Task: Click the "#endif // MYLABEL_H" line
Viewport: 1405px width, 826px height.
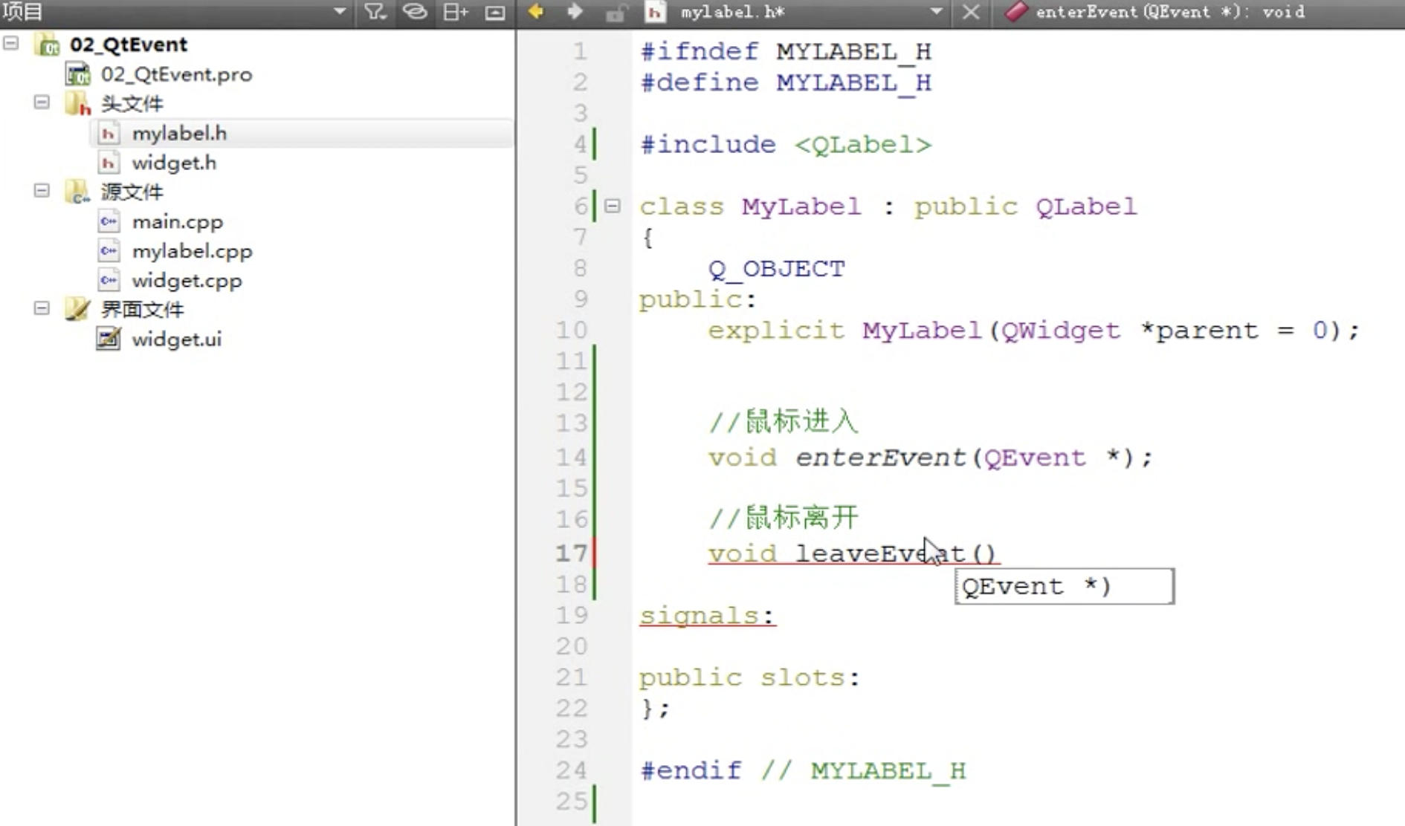Action: pos(804,771)
